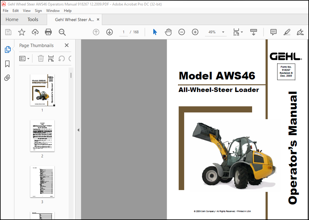Select the Highlight text pen tool

point(287,32)
